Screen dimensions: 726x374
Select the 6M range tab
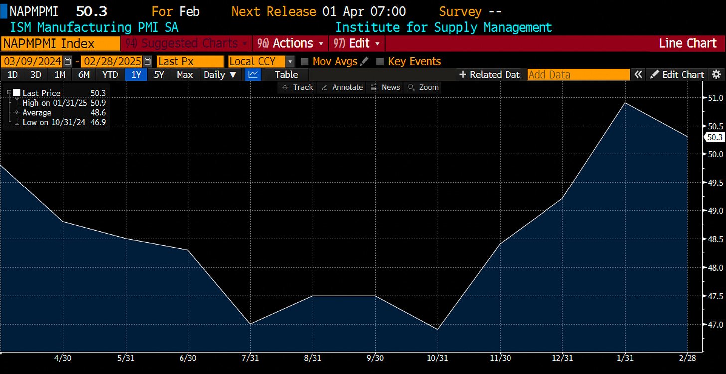click(x=84, y=75)
